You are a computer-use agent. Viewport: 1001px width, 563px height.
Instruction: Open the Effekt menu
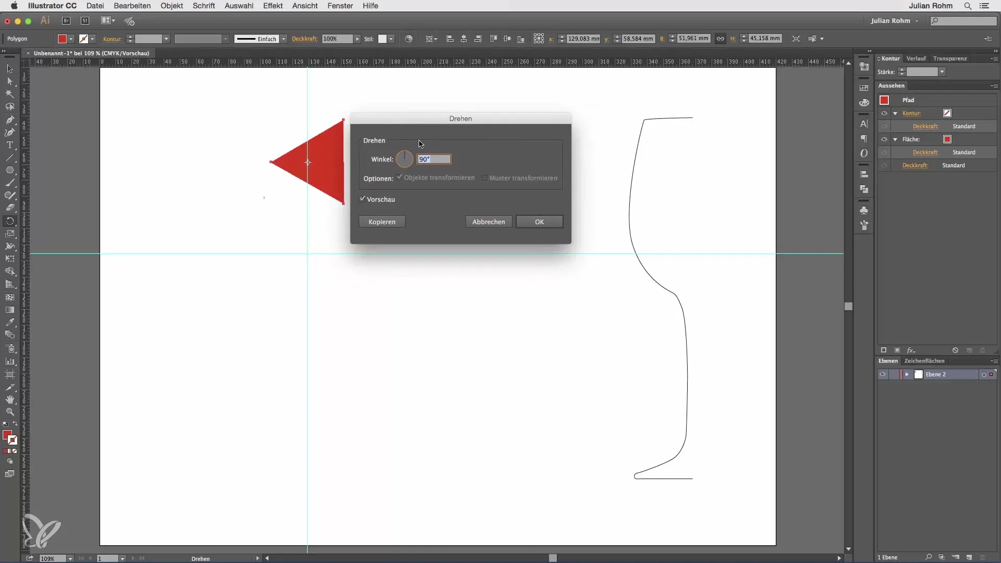pos(273,6)
